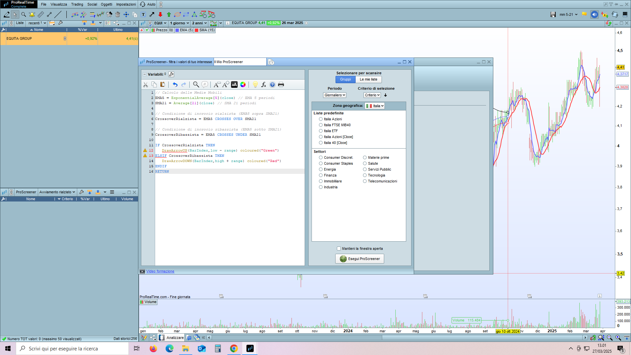Increase editor font size with A+ icon

point(225,85)
